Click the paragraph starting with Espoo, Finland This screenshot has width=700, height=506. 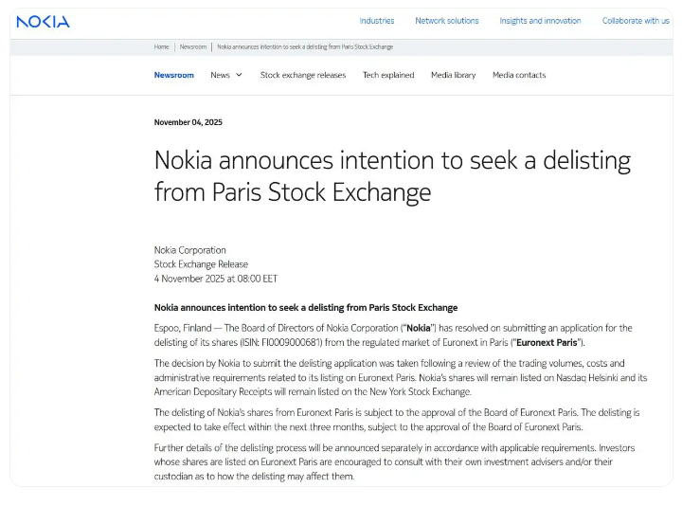[x=392, y=334]
